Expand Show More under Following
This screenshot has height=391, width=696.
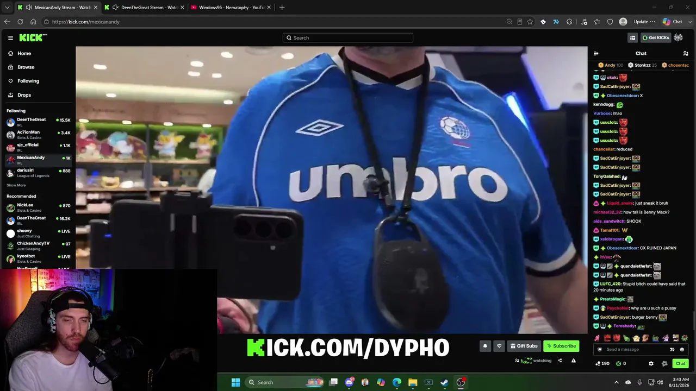[16, 185]
